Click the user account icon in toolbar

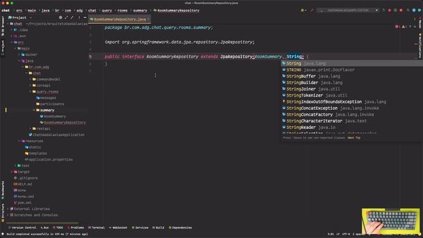click(x=303, y=11)
